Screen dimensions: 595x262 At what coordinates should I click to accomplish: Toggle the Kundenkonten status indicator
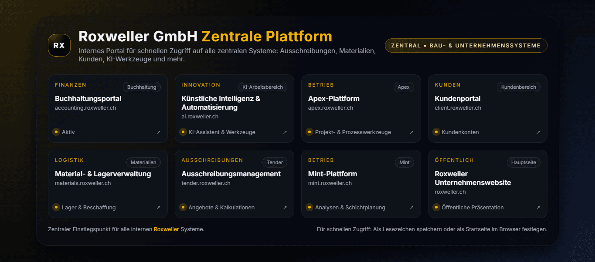436,132
